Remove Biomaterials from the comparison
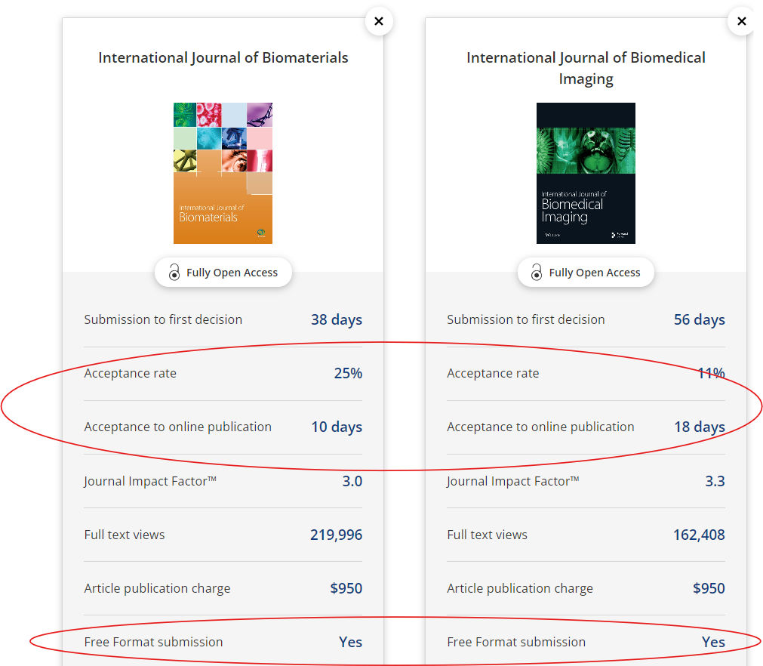Screen dimensions: 763x666 click(x=379, y=21)
